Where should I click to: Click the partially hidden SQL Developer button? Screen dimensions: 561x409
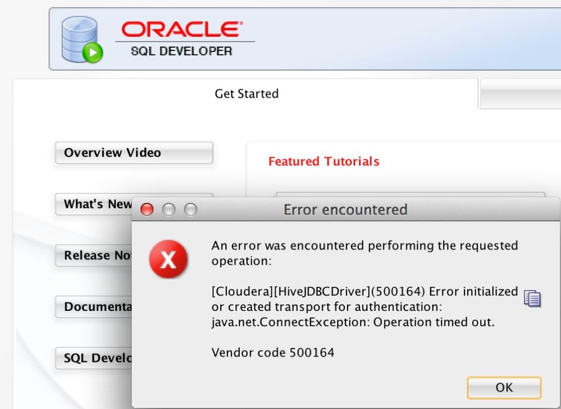pos(93,358)
